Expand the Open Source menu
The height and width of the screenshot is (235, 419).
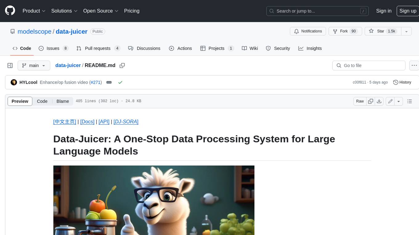[x=101, y=11]
